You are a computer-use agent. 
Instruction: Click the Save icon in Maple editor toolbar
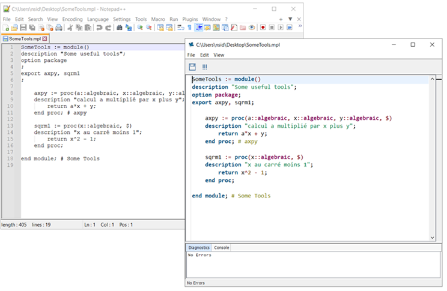[x=192, y=67]
